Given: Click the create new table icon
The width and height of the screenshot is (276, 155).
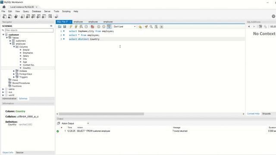Looking at the screenshot, I should [x=28, y=16].
